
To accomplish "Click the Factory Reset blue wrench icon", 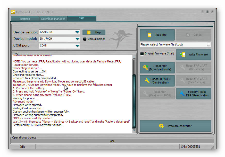I will (182, 94).
